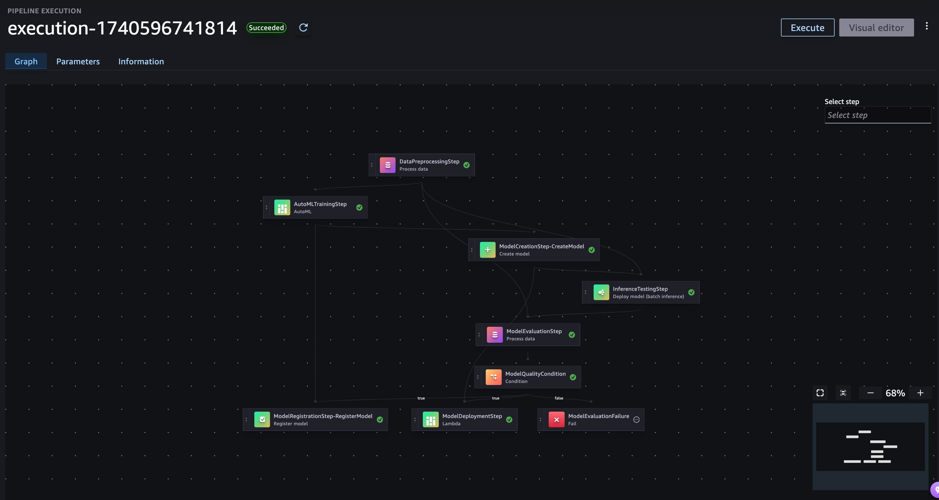This screenshot has width=939, height=500.
Task: Click the Execute button
Action: pos(807,28)
